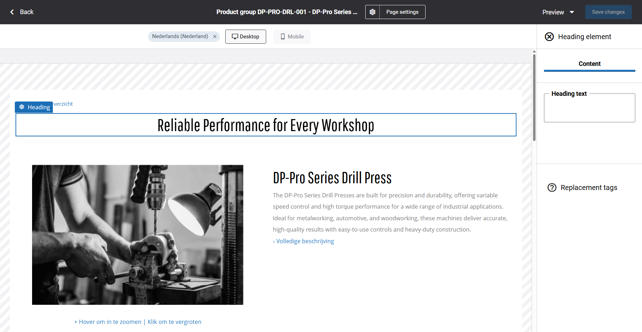Click the mobile phone icon
The height and width of the screenshot is (332, 642).
[x=283, y=37]
